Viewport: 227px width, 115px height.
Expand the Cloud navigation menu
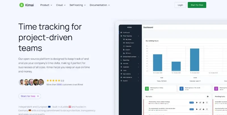click(x=61, y=5)
